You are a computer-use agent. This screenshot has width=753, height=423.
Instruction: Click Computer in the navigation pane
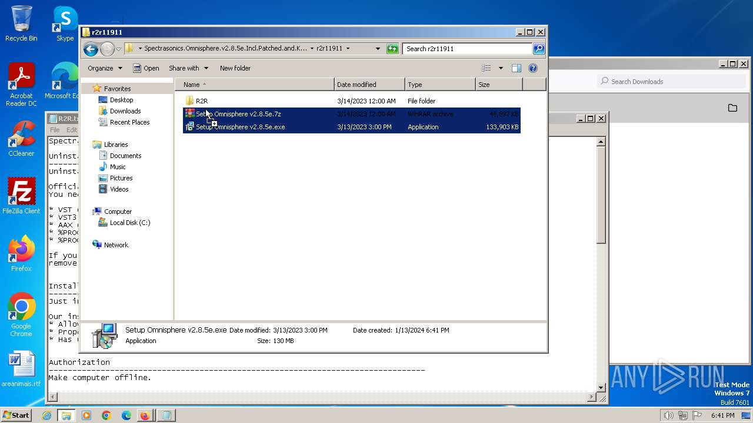coord(118,211)
